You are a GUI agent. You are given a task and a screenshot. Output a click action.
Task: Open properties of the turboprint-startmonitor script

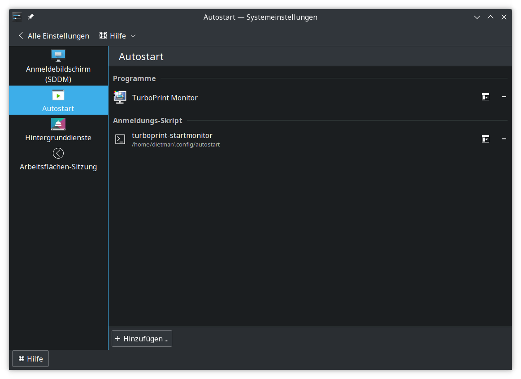pyautogui.click(x=486, y=139)
